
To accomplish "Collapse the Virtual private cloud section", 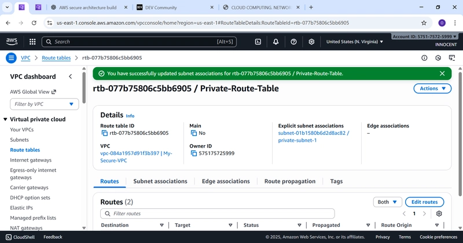I will click(5, 119).
